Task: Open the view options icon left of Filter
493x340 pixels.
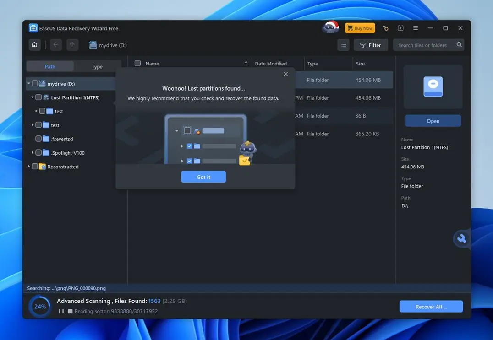Action: click(x=343, y=44)
